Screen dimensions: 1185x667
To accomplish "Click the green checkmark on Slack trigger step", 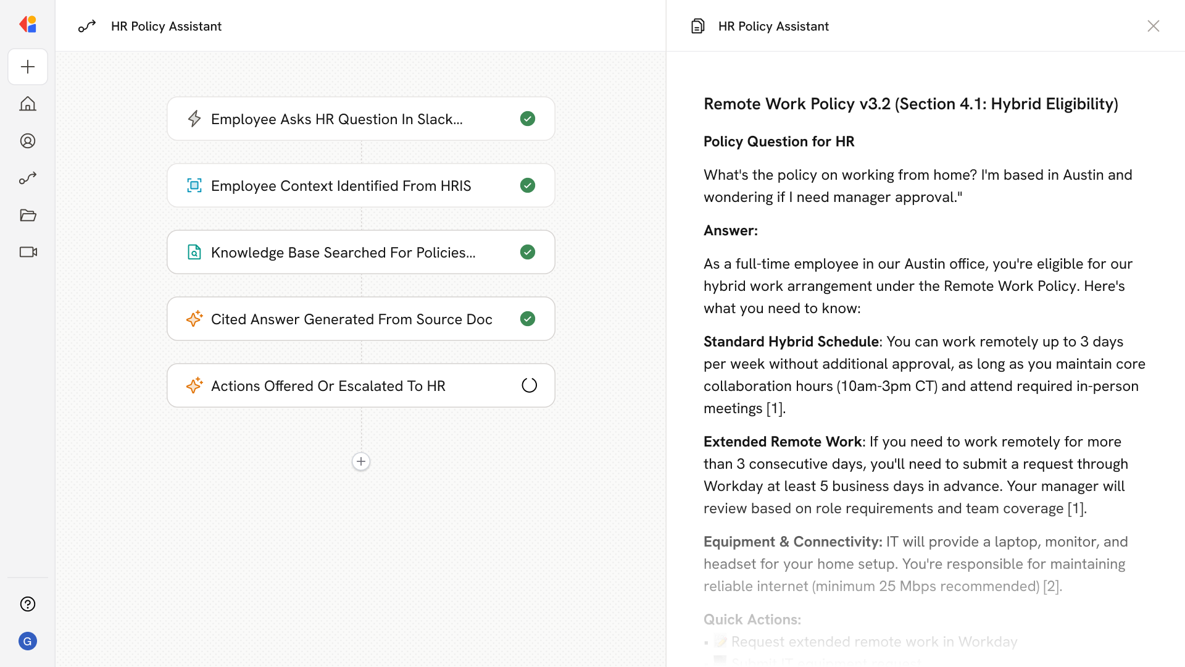I will coord(528,119).
